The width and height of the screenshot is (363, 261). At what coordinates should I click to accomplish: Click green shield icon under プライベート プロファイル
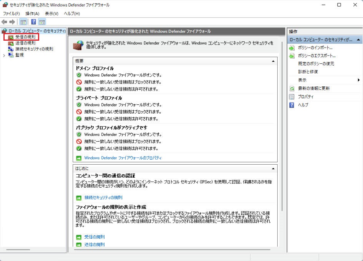pyautogui.click(x=79, y=104)
